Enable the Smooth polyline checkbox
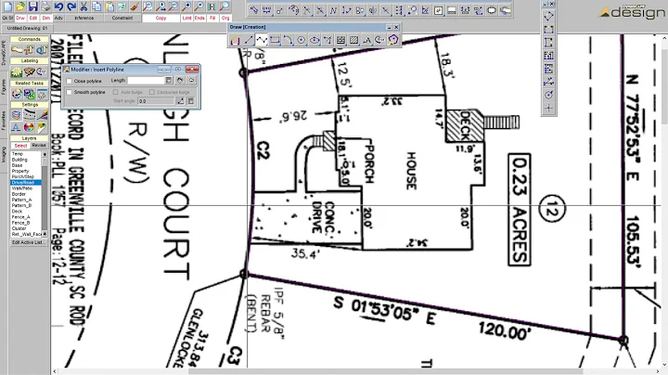 point(69,92)
